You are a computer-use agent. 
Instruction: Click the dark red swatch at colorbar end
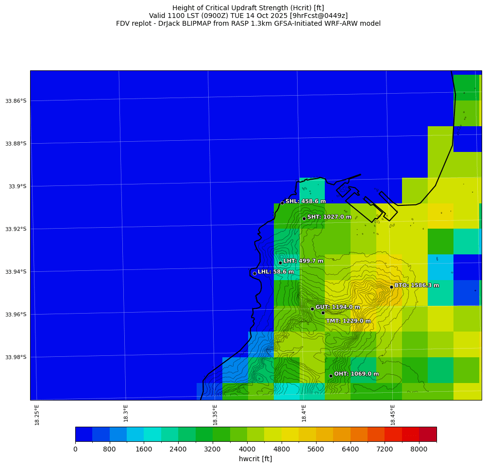(428, 434)
